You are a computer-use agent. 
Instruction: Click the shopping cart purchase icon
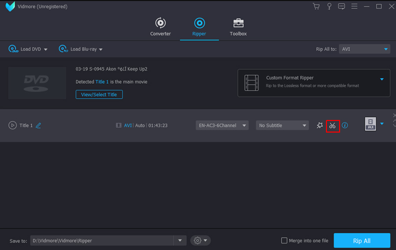316,7
